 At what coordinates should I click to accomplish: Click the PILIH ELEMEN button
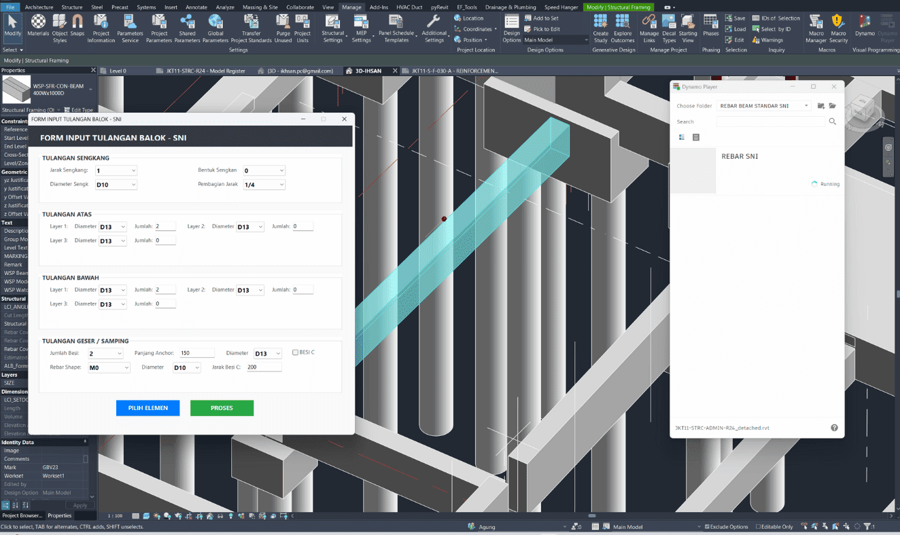tap(148, 408)
